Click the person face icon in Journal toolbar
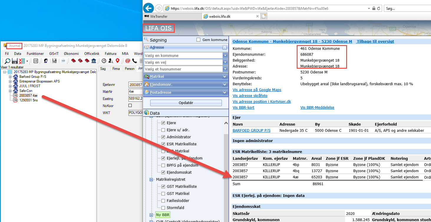The height and width of the screenshot is (222, 431). tap(46, 61)
